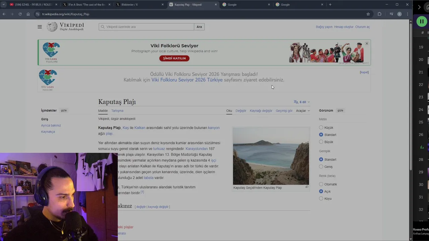Expand the 6 dil languages dropdown
Image resolution: width=429 pixels, height=241 pixels.
pos(302,102)
